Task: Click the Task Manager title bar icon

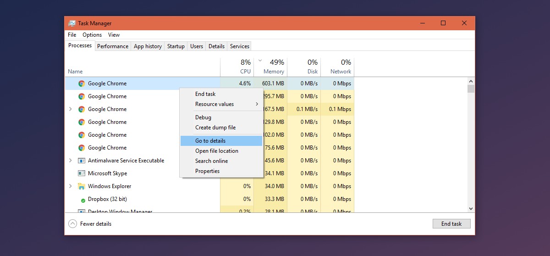Action: [72, 23]
